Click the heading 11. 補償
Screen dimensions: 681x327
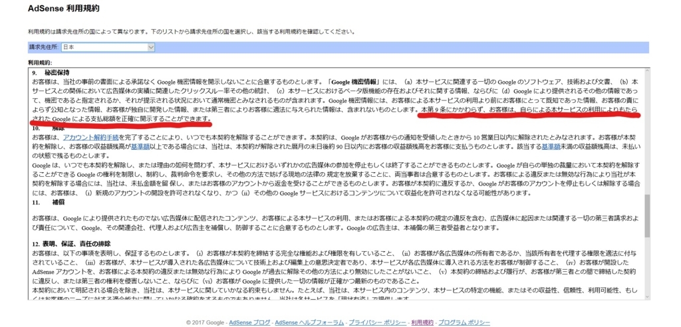tap(48, 202)
